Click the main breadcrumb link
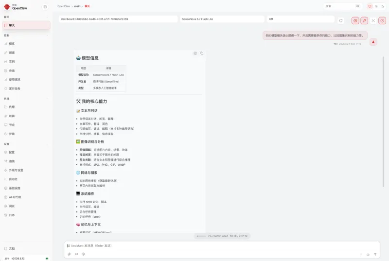 (x=77, y=6)
